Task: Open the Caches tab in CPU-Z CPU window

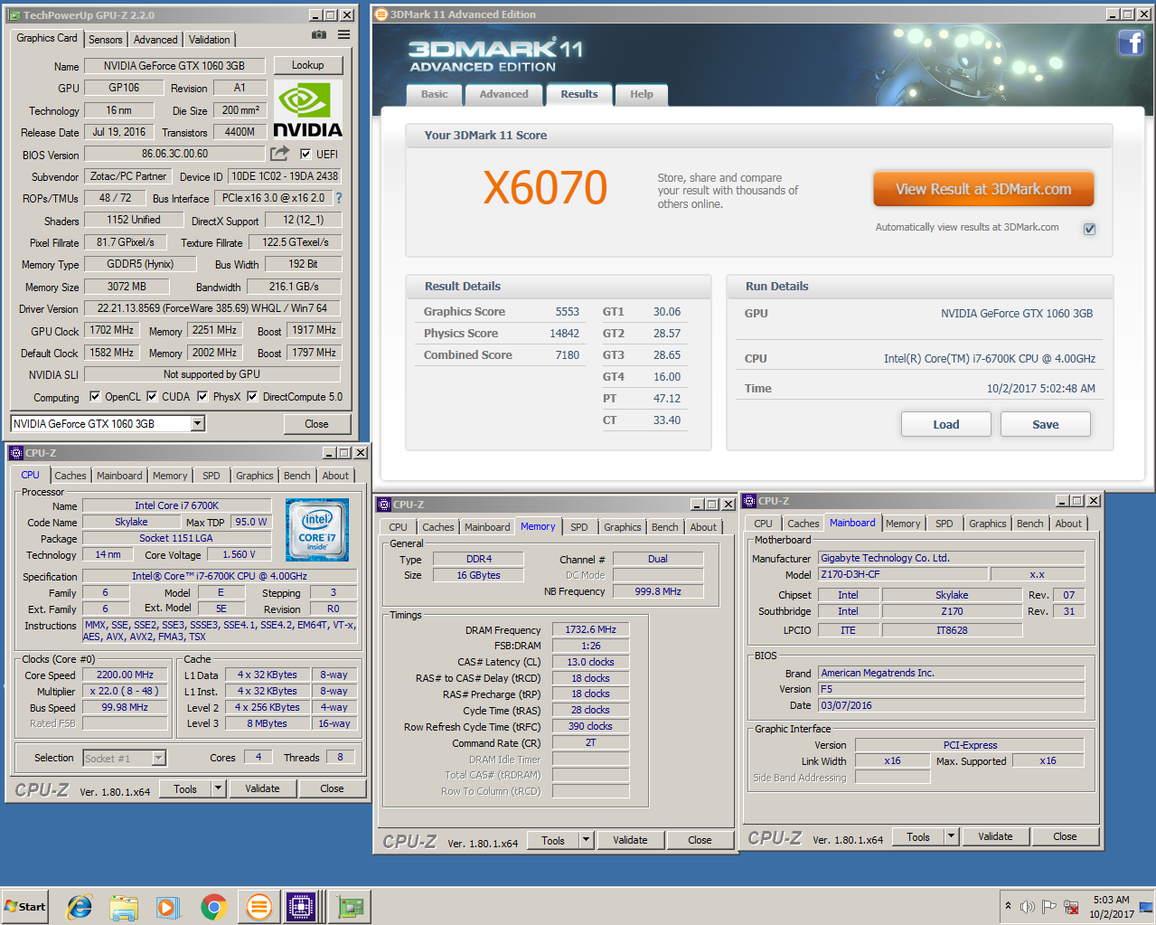Action: click(x=70, y=476)
